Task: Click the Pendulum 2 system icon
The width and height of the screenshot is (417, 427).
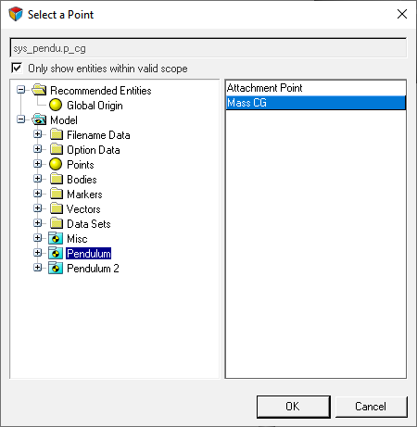Action: [x=56, y=268]
